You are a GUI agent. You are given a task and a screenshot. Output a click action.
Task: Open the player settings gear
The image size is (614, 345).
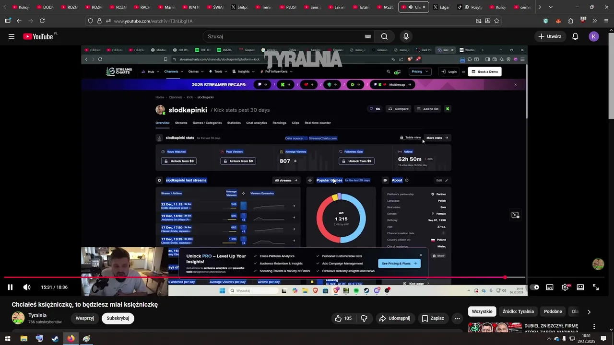pos(565,287)
